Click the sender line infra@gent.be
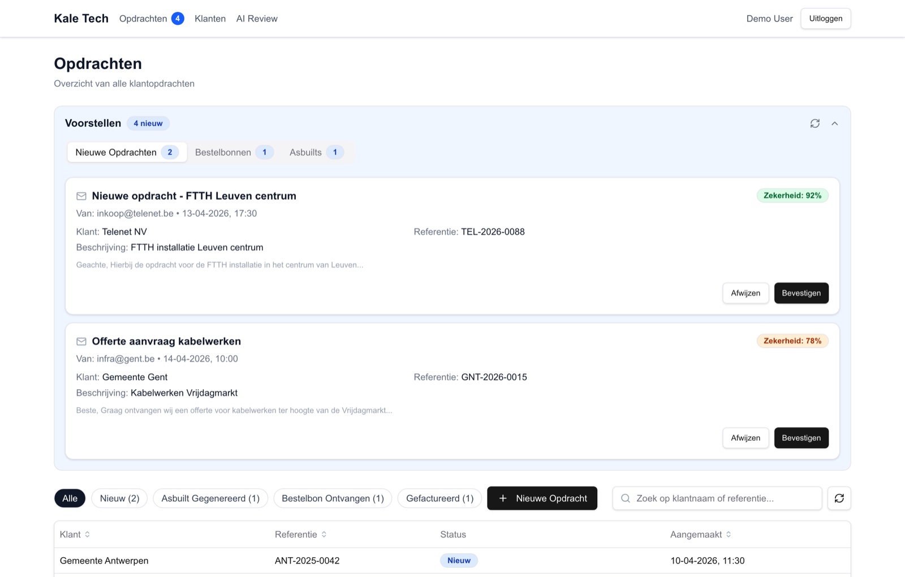The height and width of the screenshot is (577, 905). coord(157,359)
